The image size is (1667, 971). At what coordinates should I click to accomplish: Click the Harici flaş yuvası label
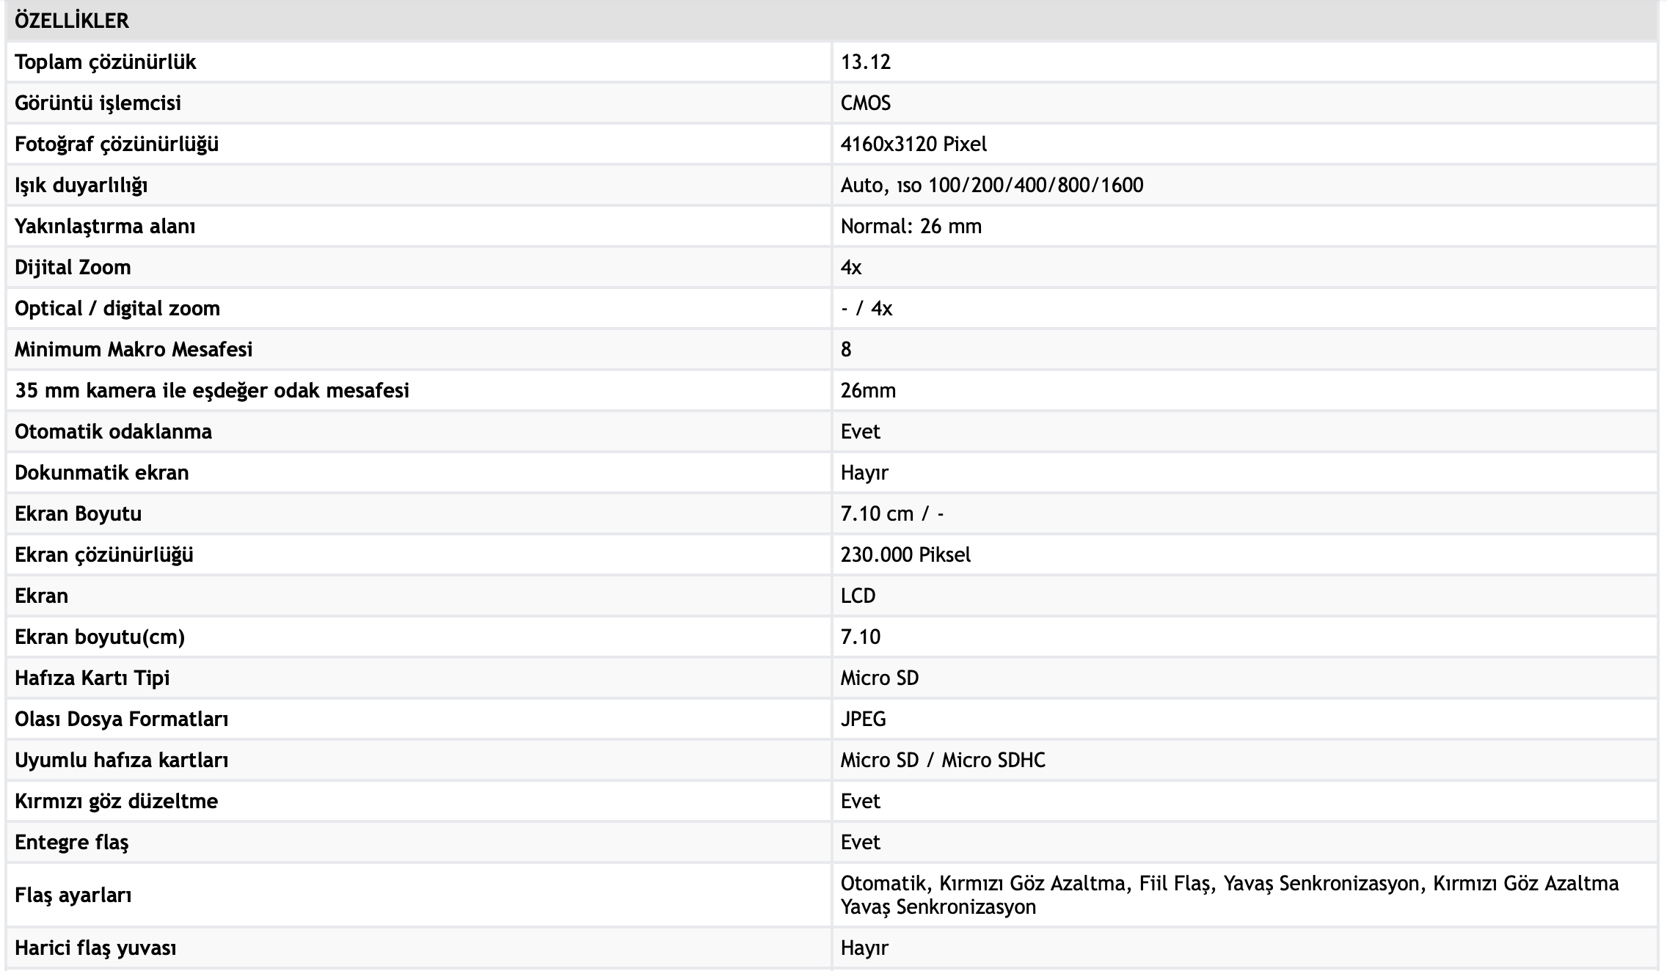pyautogui.click(x=95, y=948)
